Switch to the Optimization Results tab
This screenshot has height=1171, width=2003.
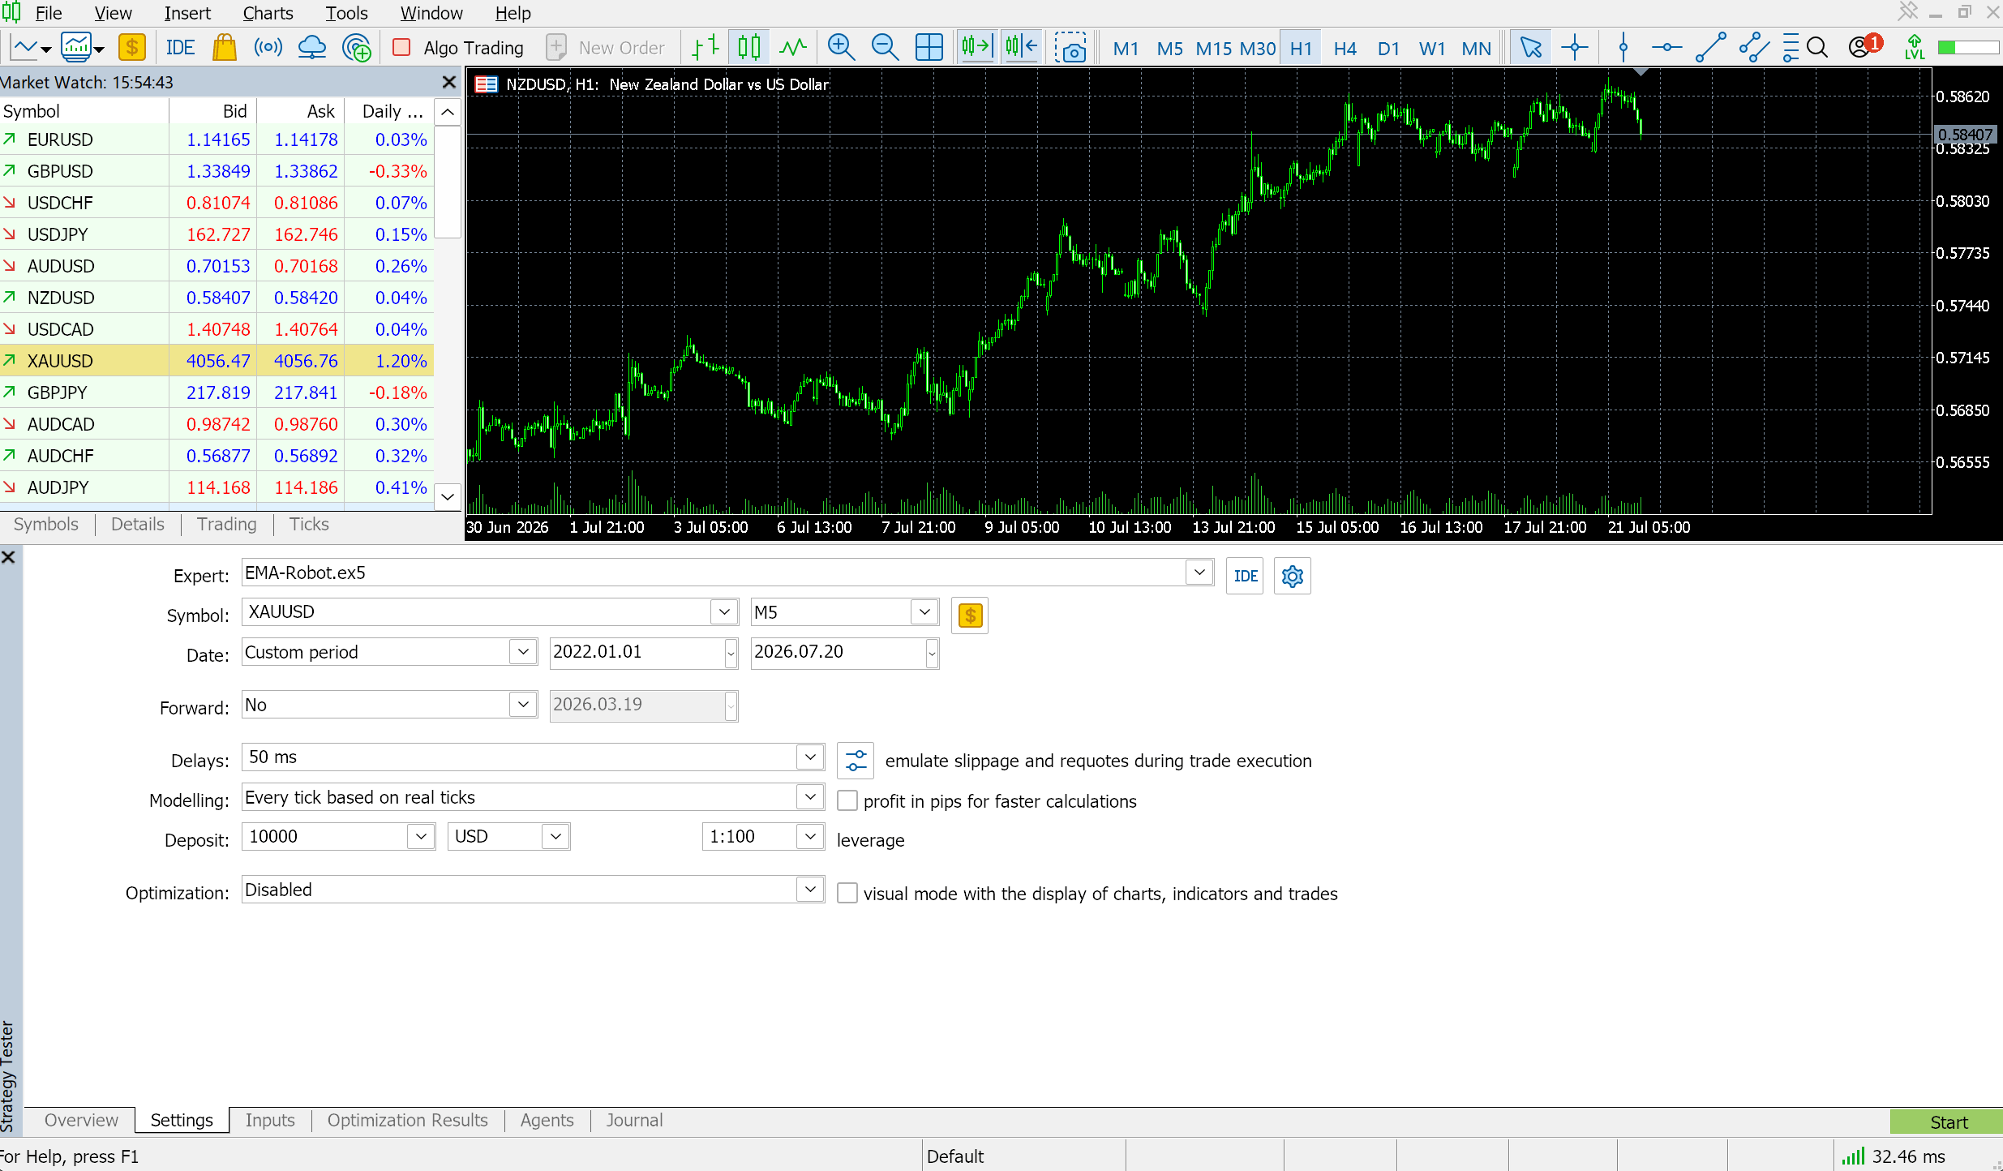click(407, 1120)
